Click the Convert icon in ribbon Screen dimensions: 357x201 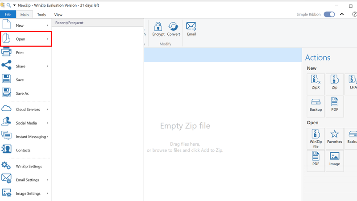[x=173, y=26]
